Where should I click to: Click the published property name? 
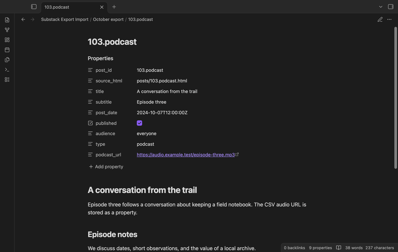[106, 123]
